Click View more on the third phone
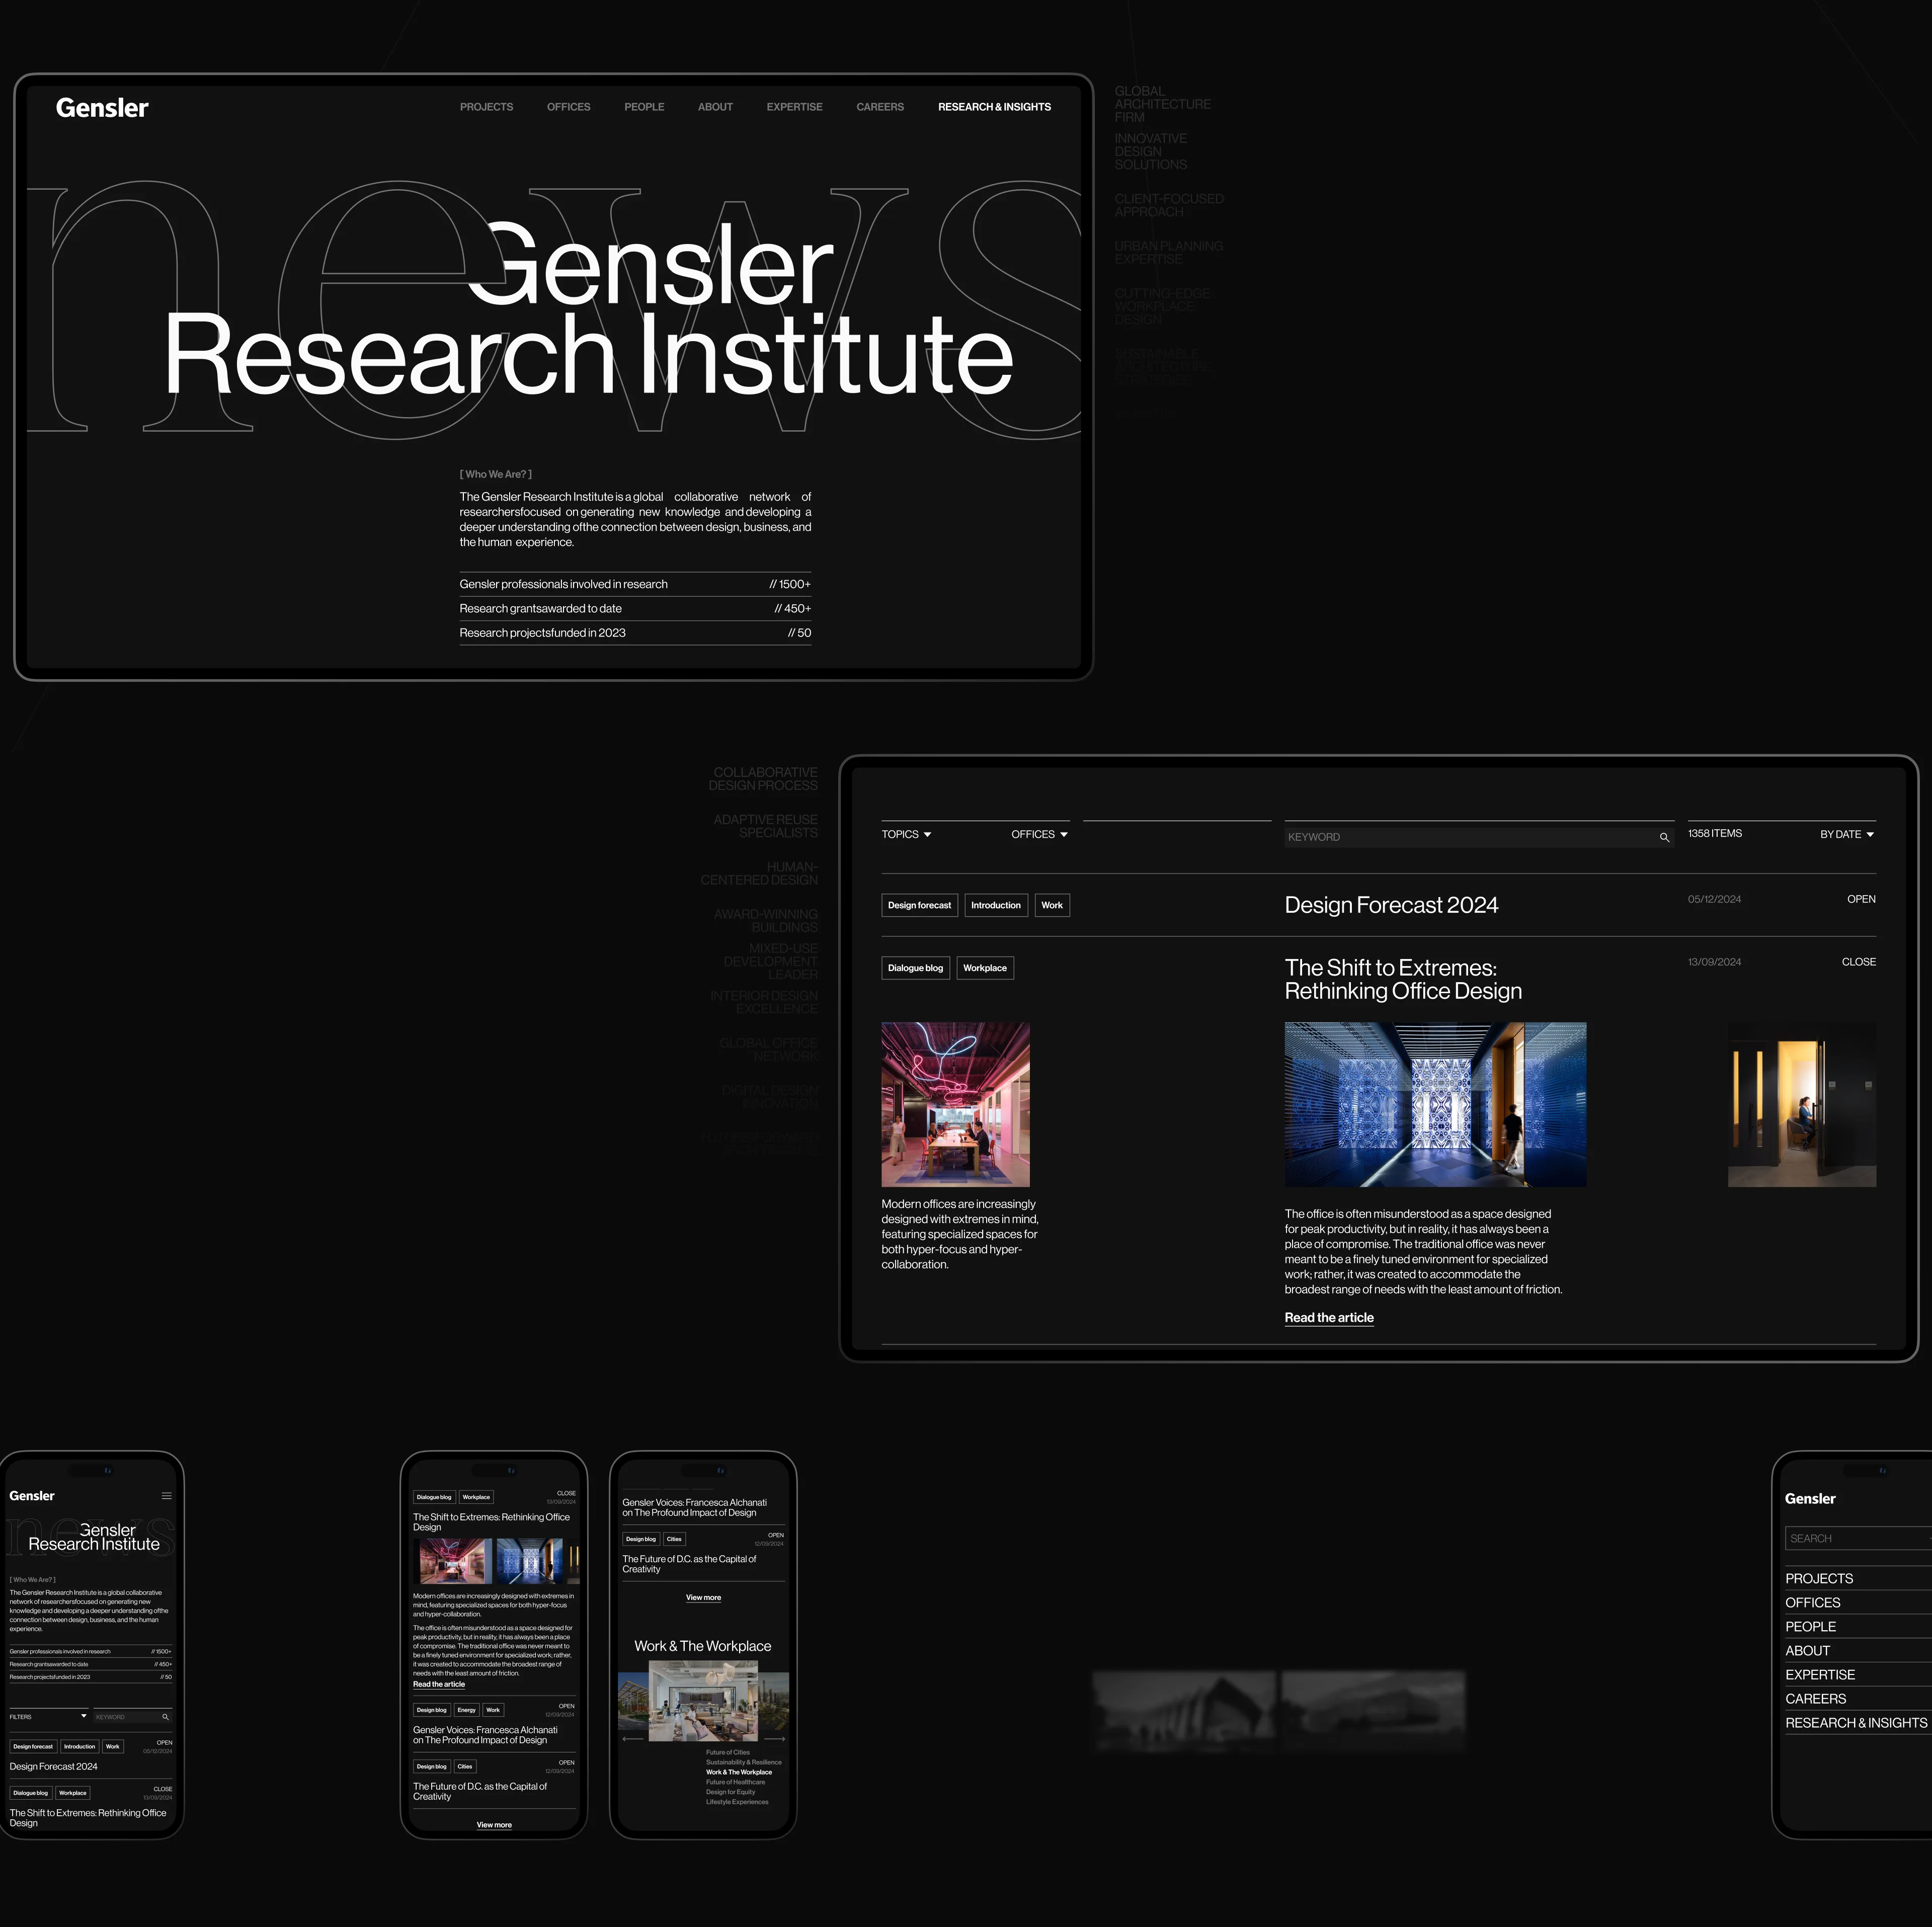Image resolution: width=1932 pixels, height=1927 pixels. 703,1598
